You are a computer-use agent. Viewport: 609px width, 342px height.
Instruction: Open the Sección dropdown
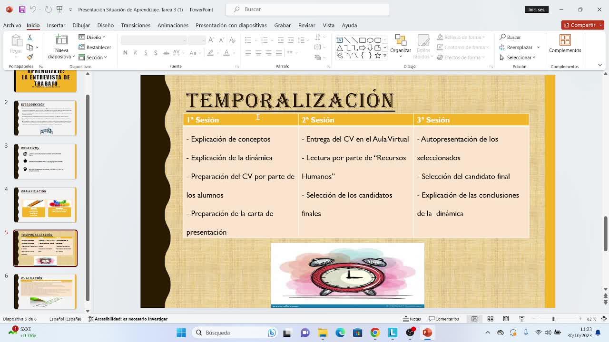pos(93,57)
